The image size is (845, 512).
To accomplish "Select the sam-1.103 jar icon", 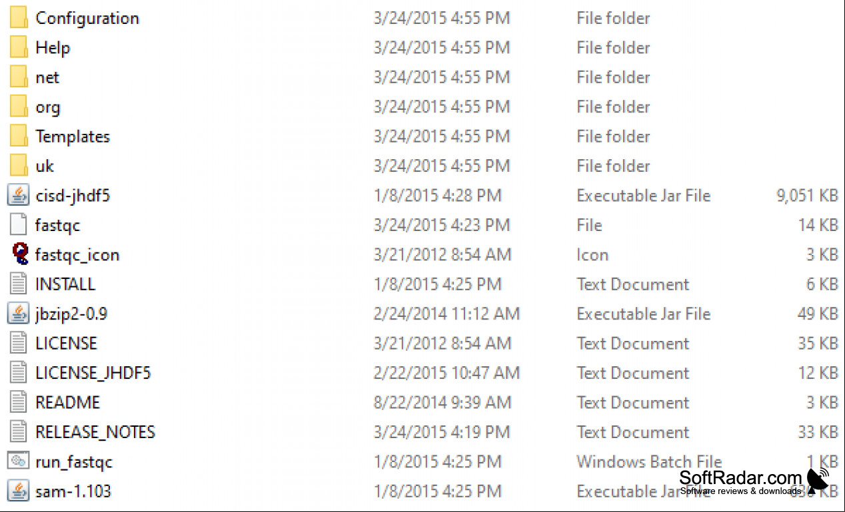I will coord(19,491).
